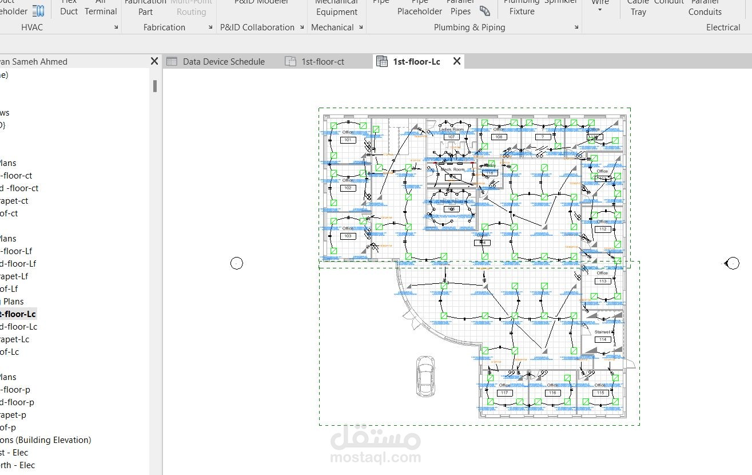Click the right elevation marker symbol
The height and width of the screenshot is (475, 752).
point(732,263)
